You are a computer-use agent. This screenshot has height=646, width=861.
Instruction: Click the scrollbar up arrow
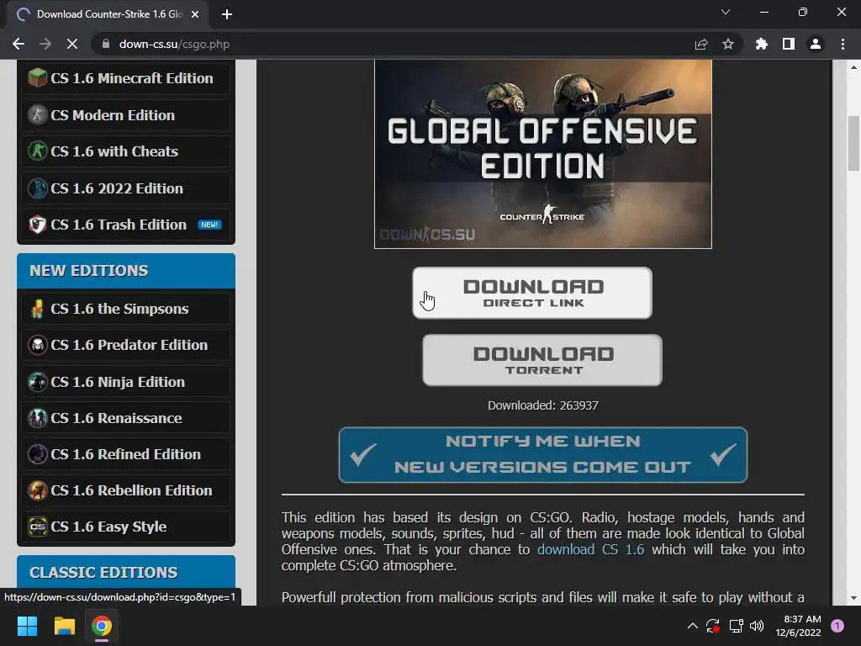[x=853, y=67]
